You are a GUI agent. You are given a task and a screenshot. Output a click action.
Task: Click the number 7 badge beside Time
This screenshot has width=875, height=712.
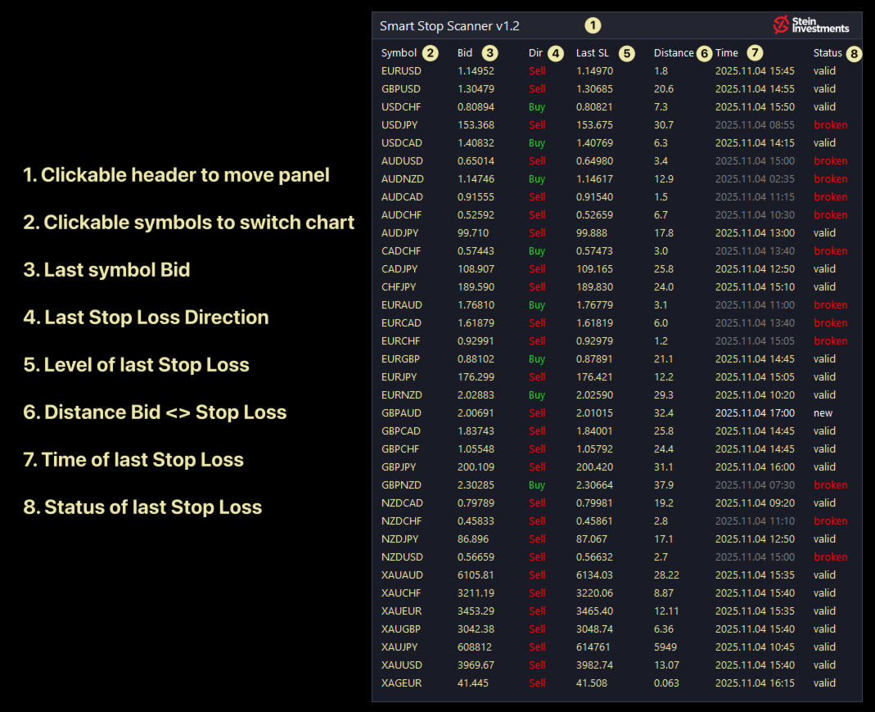click(x=755, y=53)
